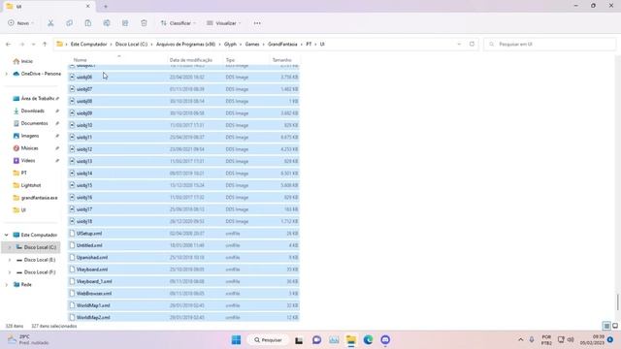621x349 pixels.
Task: Click Arquivos de Programas (x86) breadcrumb
Action: (185, 45)
